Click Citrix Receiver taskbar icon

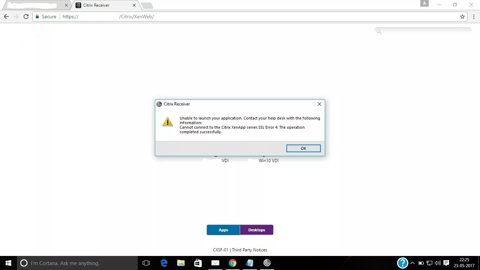[267, 263]
